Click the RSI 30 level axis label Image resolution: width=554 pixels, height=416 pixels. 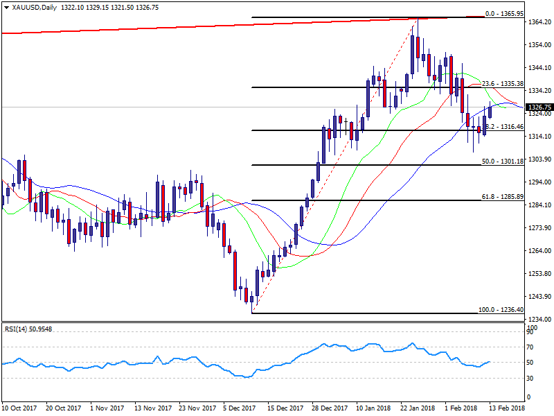point(532,378)
